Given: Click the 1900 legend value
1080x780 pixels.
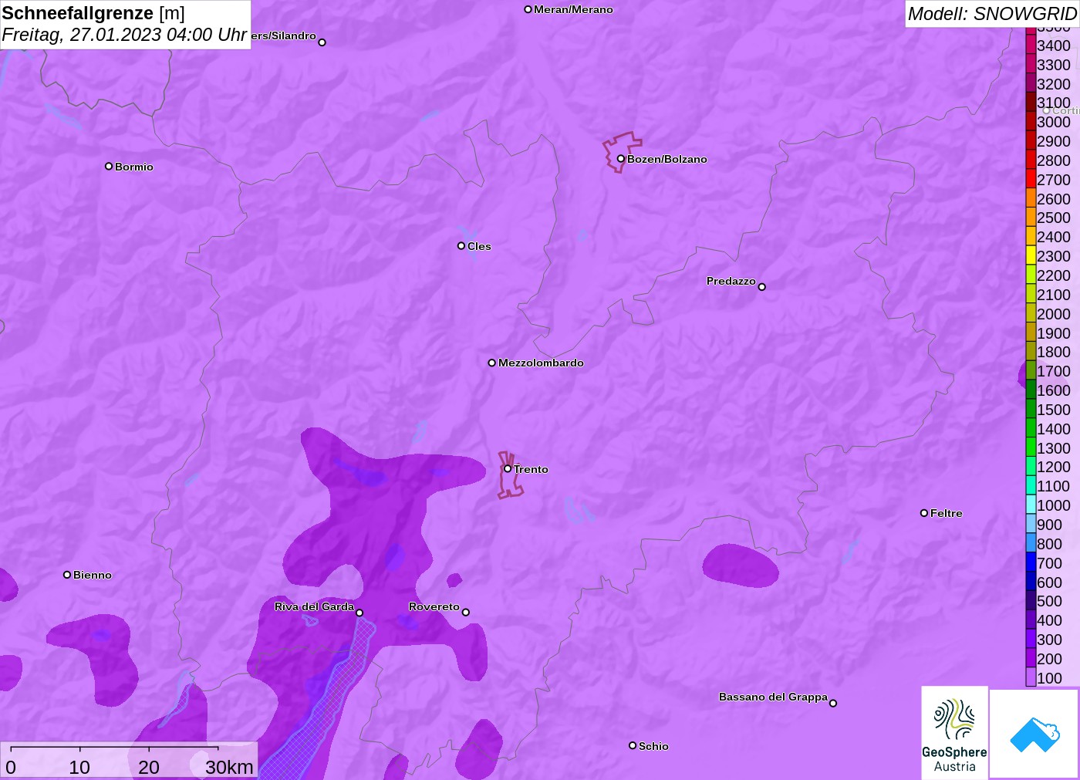Looking at the screenshot, I should pyautogui.click(x=1054, y=333).
